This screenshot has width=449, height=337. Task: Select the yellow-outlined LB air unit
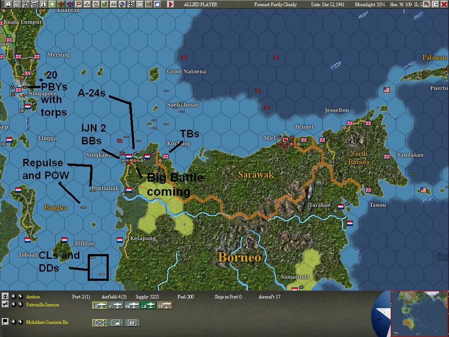point(100,306)
